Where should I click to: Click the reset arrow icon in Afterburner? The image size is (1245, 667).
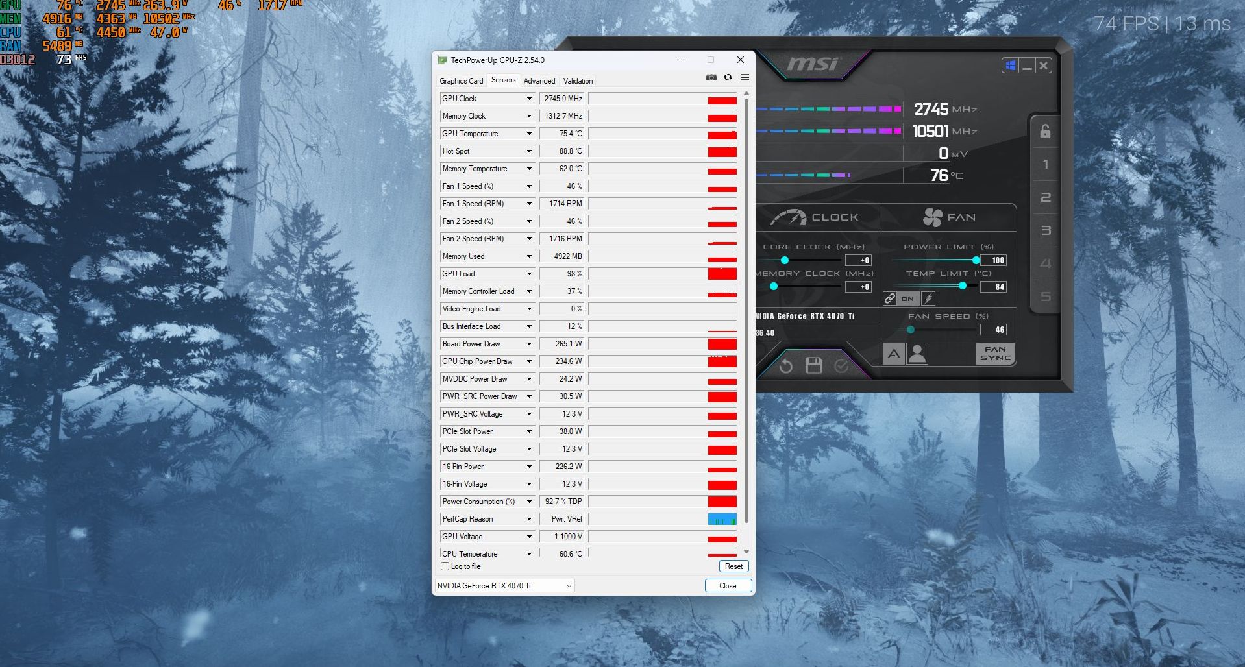pyautogui.click(x=785, y=365)
